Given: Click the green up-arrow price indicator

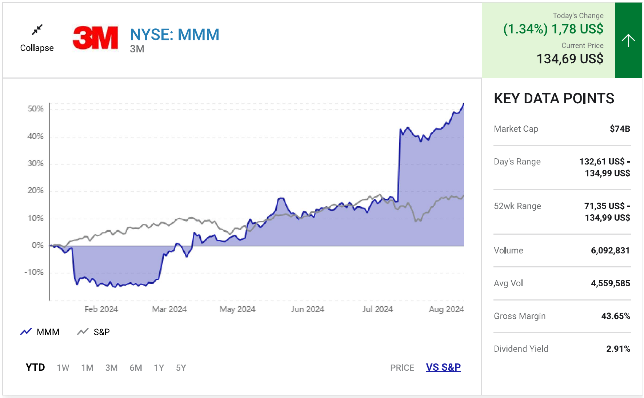Looking at the screenshot, I should 628,40.
